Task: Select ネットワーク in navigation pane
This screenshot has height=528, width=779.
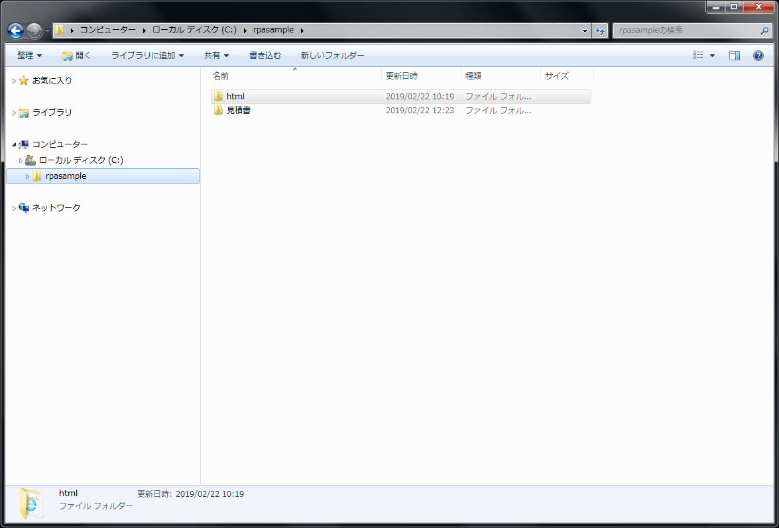Action: tap(56, 208)
